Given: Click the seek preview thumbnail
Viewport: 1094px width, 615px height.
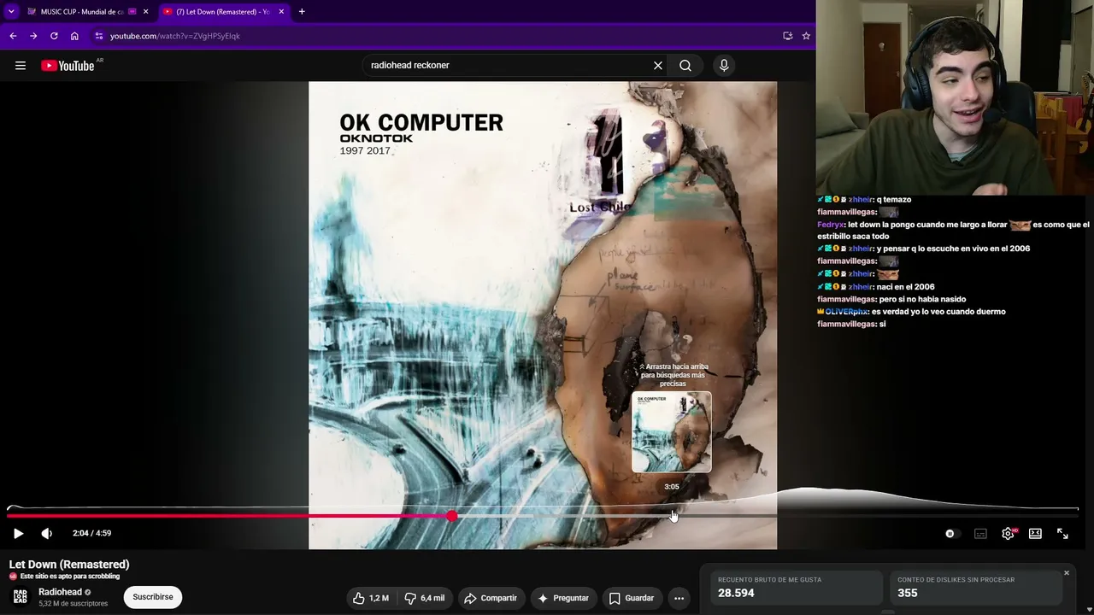Looking at the screenshot, I should coord(672,432).
